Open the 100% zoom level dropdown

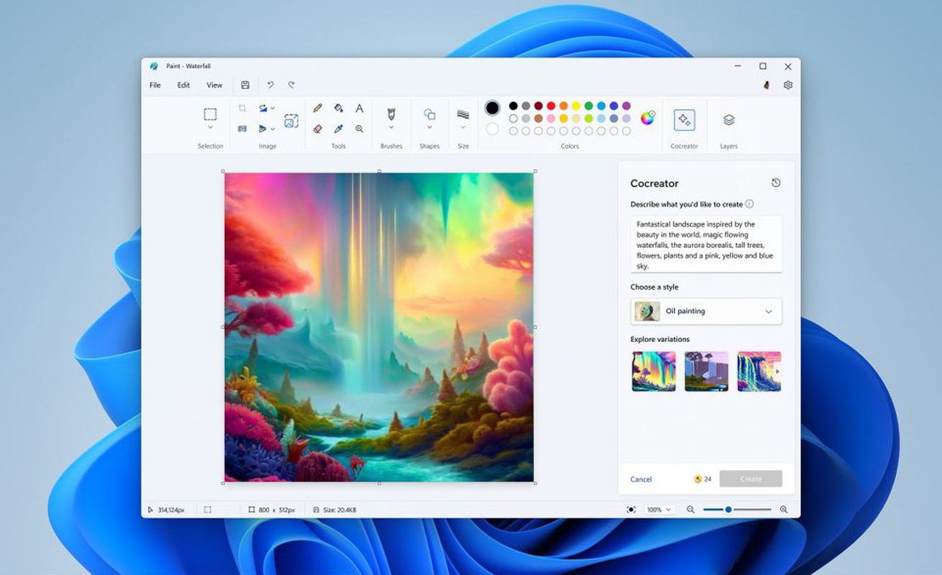point(659,510)
